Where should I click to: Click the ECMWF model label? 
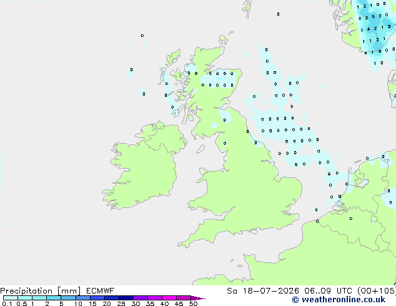tap(101, 291)
